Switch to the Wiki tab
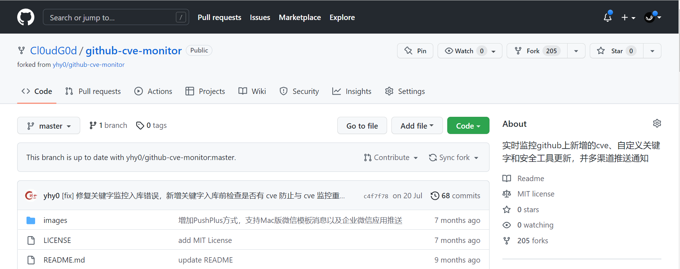680x269 pixels. (252, 91)
